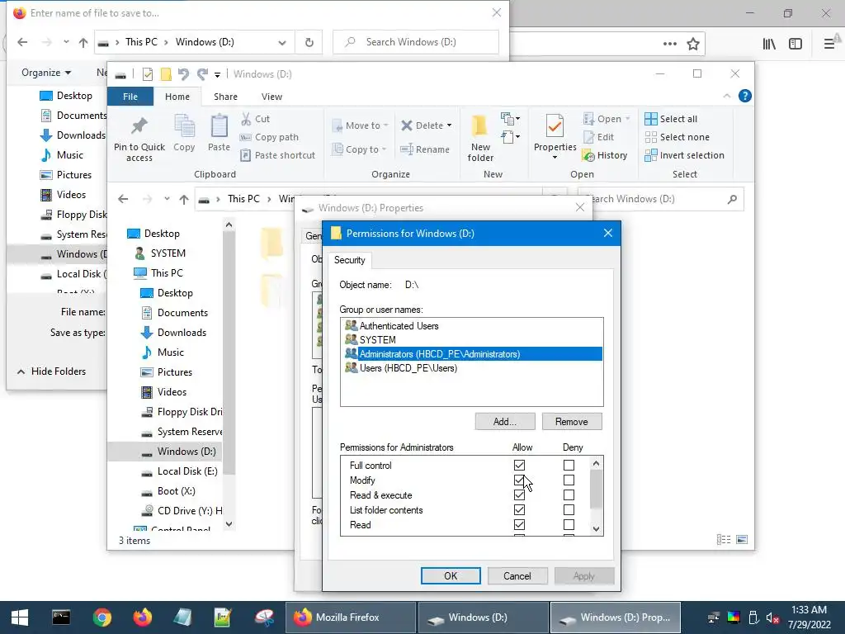Viewport: 845px width, 634px height.
Task: Create a New folder from the ribbon
Action: click(x=480, y=139)
